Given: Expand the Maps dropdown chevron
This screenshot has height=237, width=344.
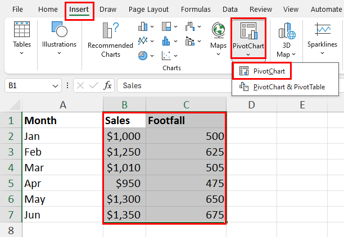Looking at the screenshot, I should pos(218,54).
